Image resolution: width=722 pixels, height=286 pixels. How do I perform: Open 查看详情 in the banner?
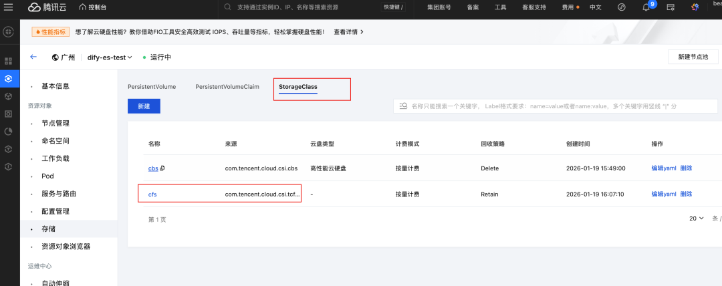[348, 32]
